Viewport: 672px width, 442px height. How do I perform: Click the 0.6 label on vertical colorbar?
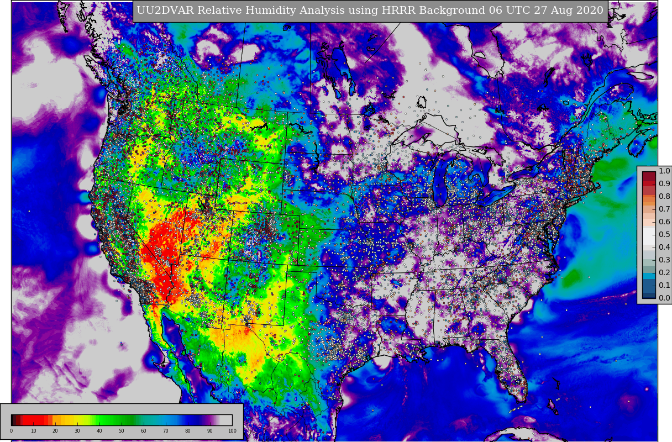point(664,222)
